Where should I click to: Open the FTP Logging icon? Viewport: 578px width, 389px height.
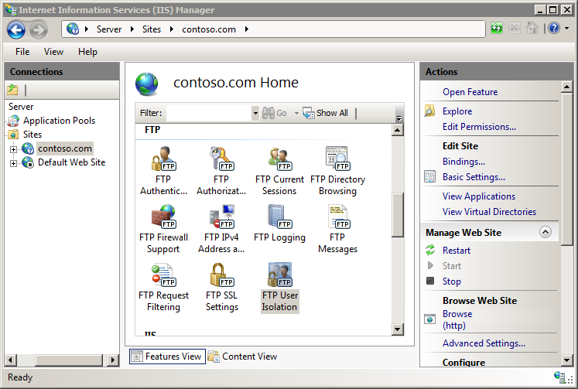[279, 217]
